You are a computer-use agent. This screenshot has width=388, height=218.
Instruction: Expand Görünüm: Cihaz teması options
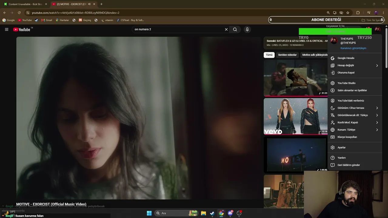(355, 108)
